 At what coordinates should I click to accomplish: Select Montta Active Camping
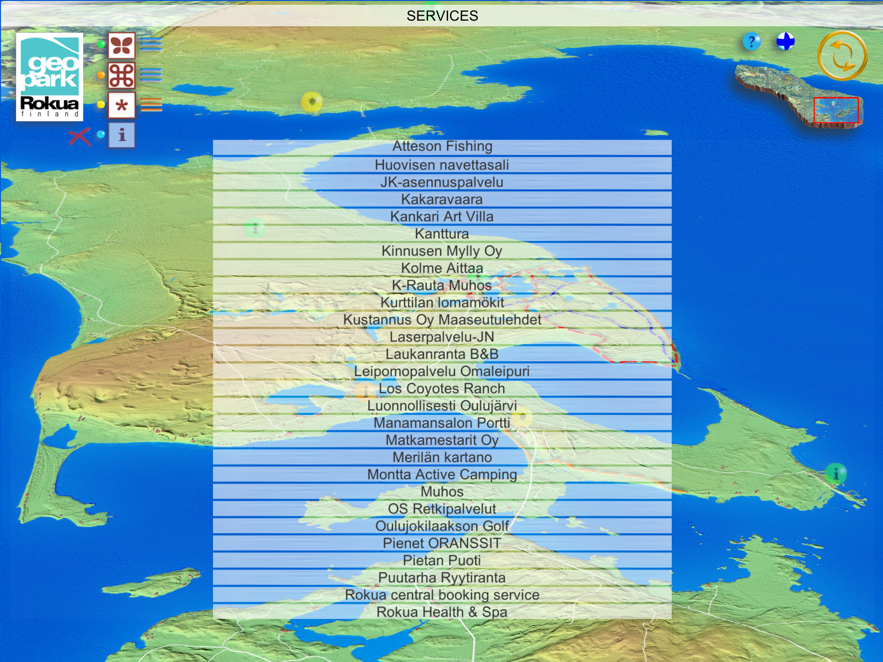click(442, 474)
